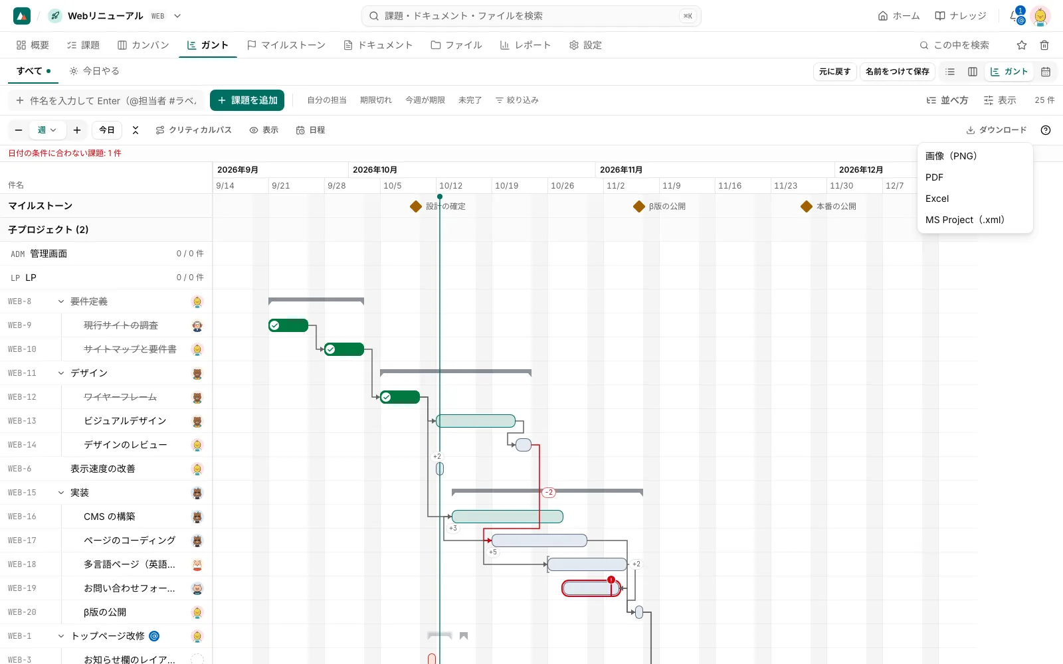1063x664 pixels.
Task: Collapse the トップページ改修 group
Action: pyautogui.click(x=61, y=636)
